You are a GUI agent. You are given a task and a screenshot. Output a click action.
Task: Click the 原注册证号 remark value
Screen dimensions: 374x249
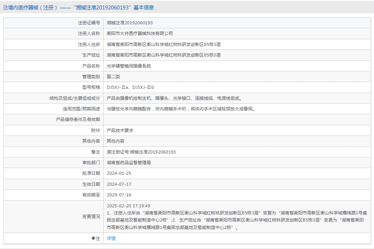pos(141,152)
